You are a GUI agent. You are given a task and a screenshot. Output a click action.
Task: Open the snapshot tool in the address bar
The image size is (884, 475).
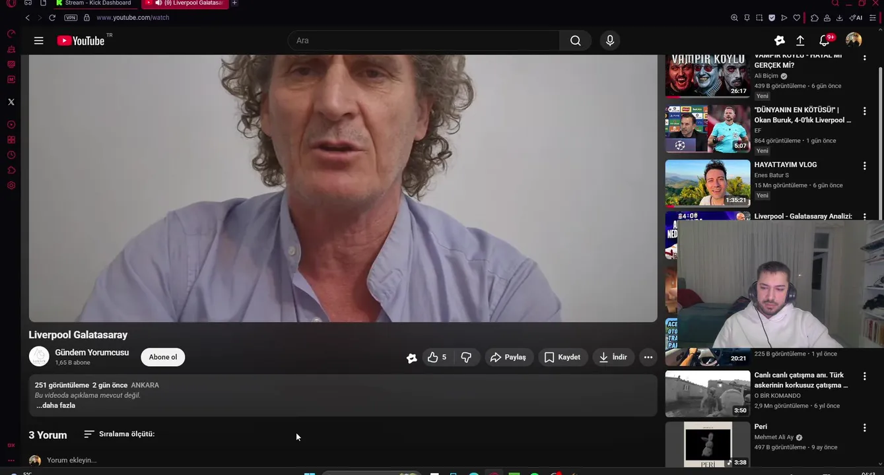[759, 18]
